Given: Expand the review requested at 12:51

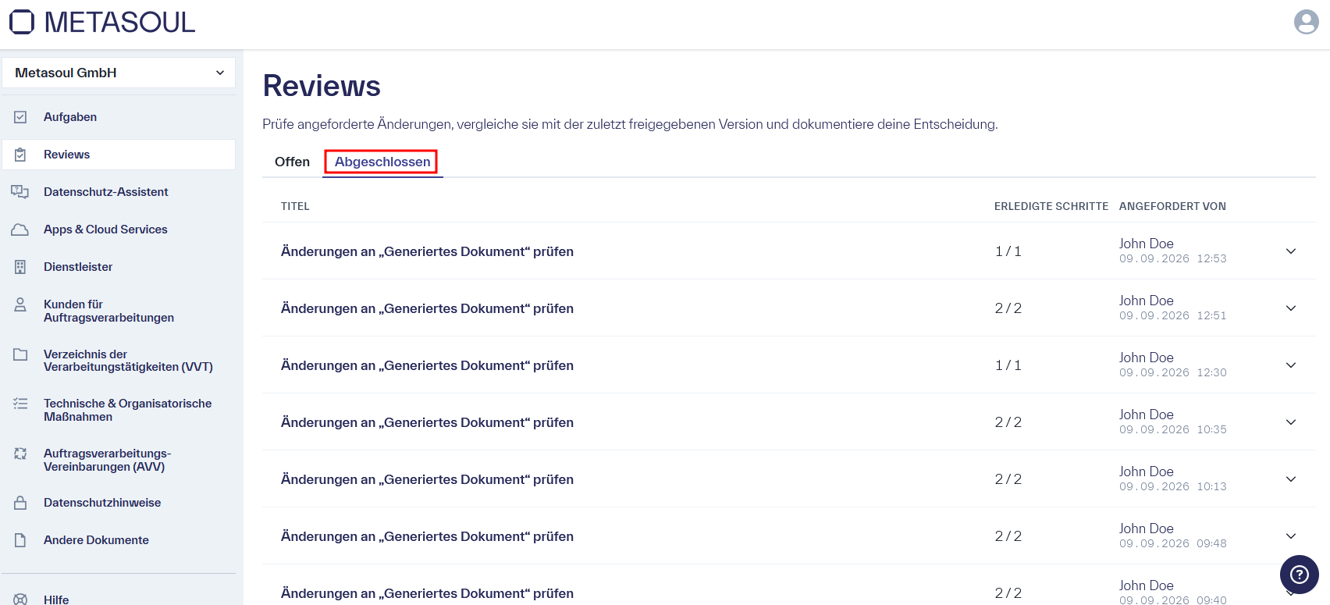Looking at the screenshot, I should pyautogui.click(x=1291, y=308).
